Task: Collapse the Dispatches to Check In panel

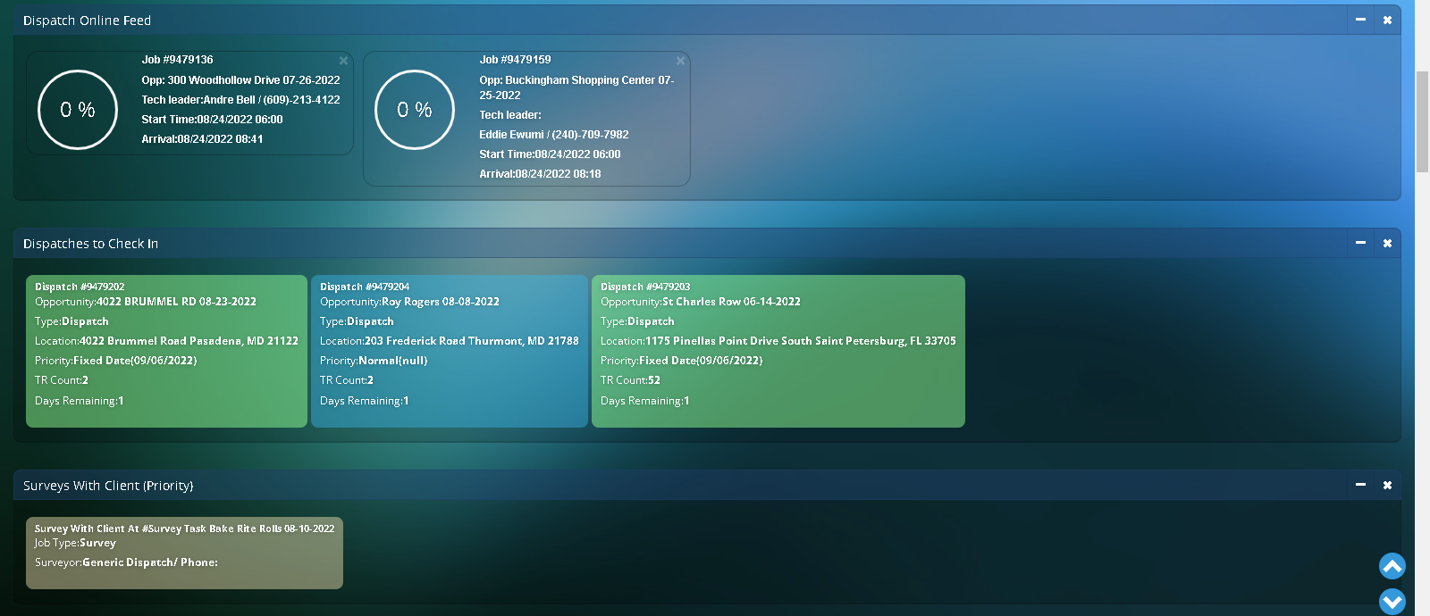Action: [x=1360, y=243]
